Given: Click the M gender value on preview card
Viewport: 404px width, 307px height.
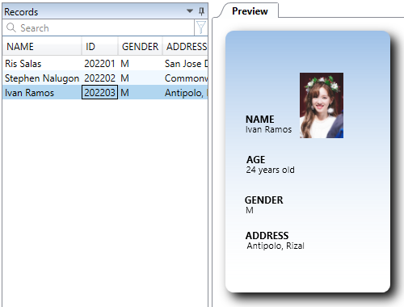Looking at the screenshot, I should click(x=250, y=210).
